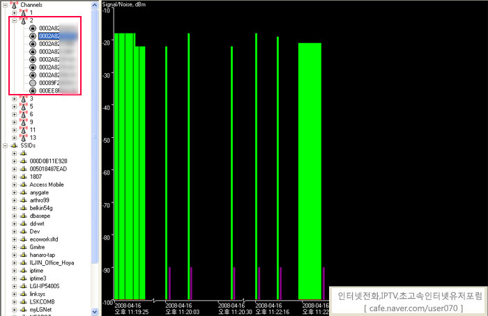Expand channel 13 node
488x316 pixels.
click(15, 138)
